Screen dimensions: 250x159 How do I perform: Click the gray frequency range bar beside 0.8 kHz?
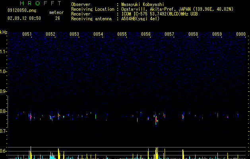(x=8, y=111)
